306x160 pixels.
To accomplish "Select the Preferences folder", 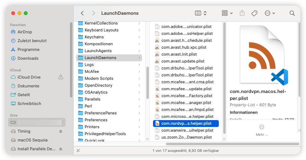I will point(96,120).
